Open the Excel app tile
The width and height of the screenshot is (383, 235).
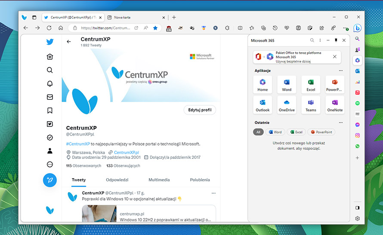[311, 85]
